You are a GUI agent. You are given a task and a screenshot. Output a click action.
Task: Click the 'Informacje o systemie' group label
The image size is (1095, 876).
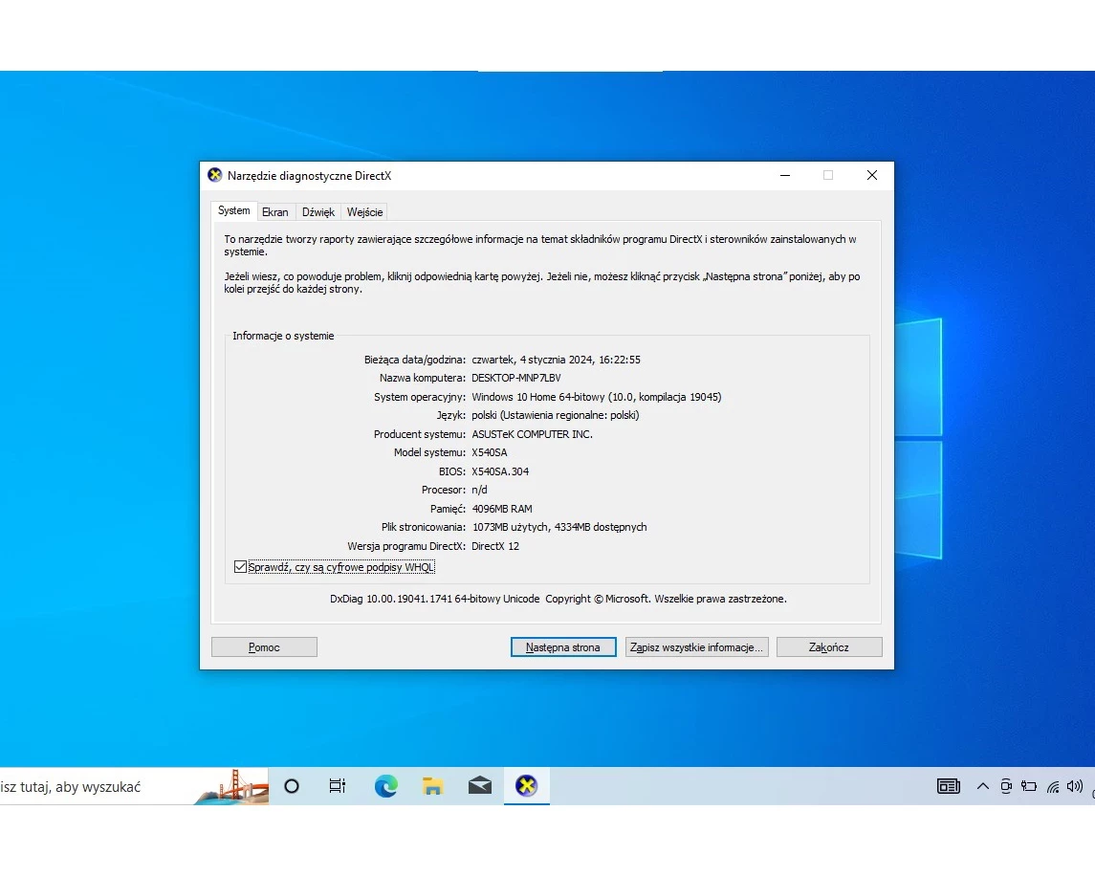283,336
